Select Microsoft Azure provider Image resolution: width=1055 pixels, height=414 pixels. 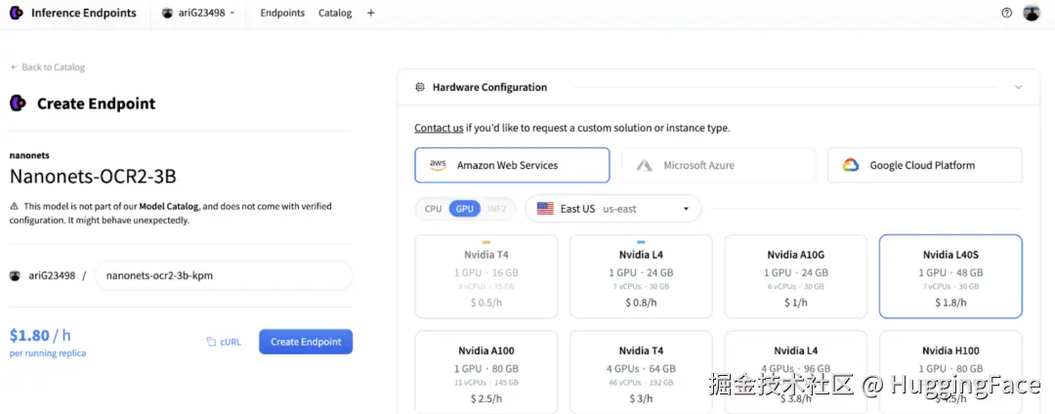click(x=719, y=165)
